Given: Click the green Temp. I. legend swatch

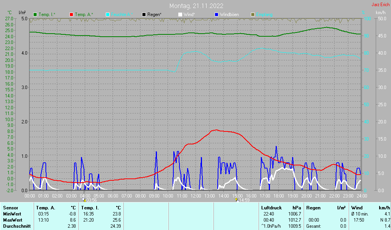Looking at the screenshot, I should pyautogui.click(x=36, y=15).
